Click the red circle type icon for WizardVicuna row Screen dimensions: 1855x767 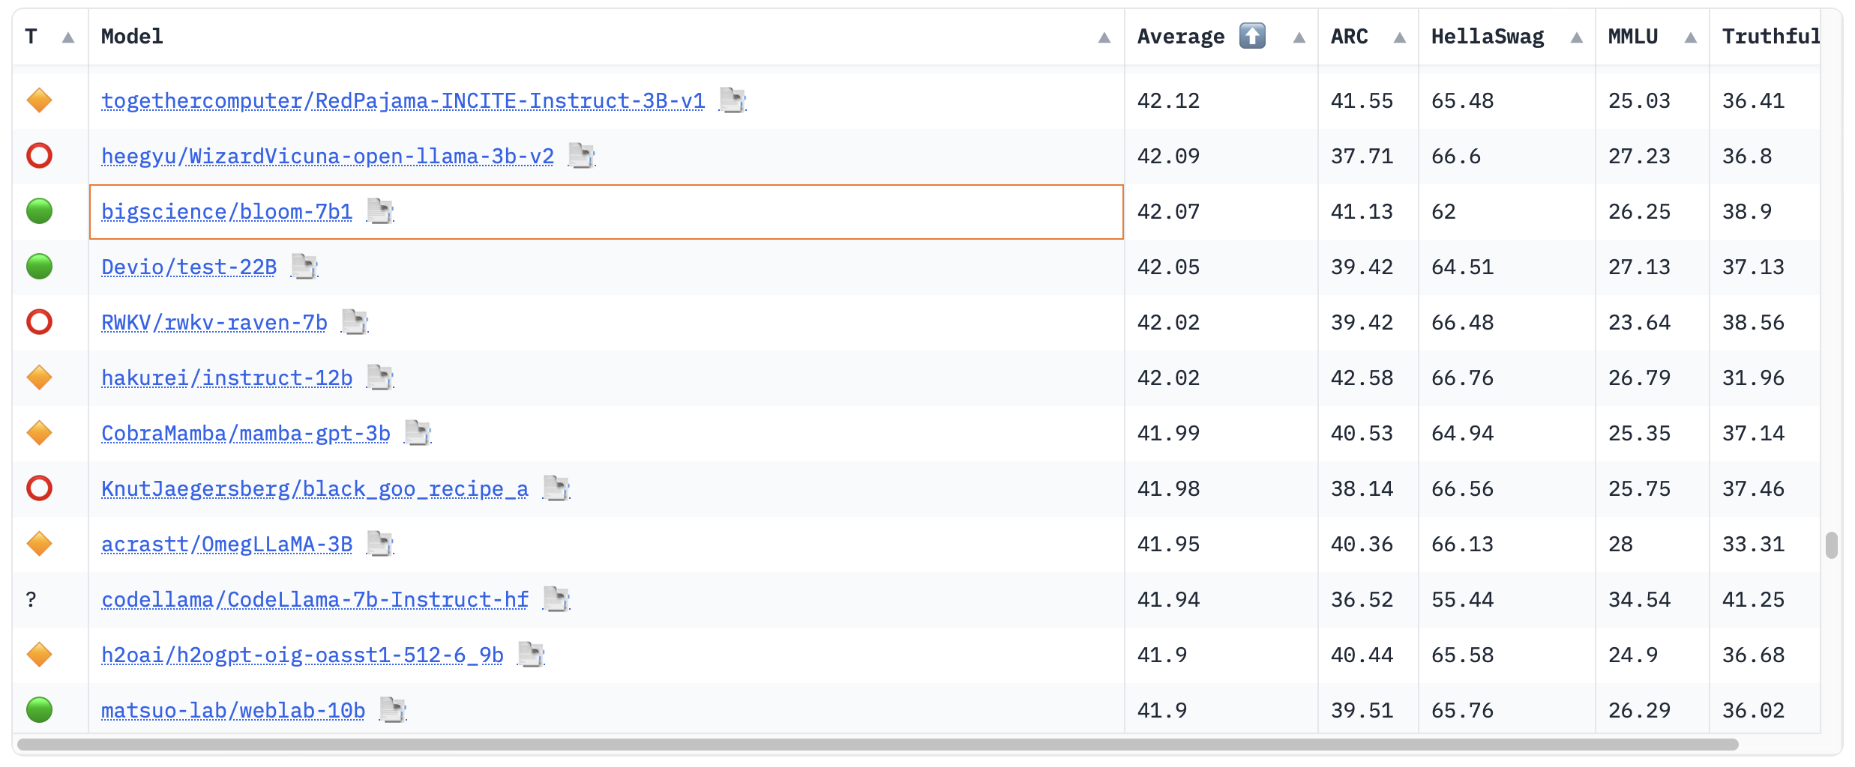[x=39, y=156]
